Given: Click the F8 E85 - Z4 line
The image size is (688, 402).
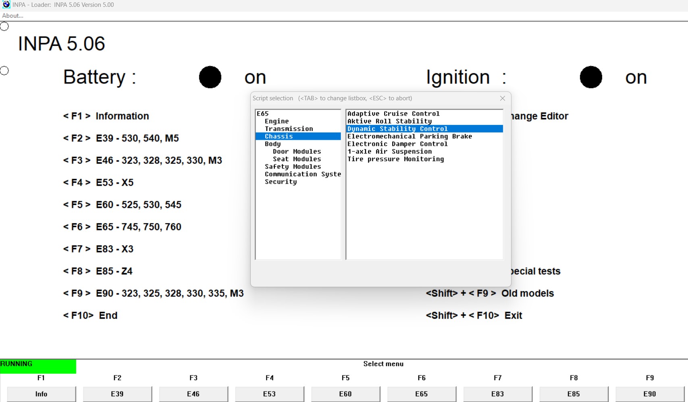Looking at the screenshot, I should click(98, 271).
